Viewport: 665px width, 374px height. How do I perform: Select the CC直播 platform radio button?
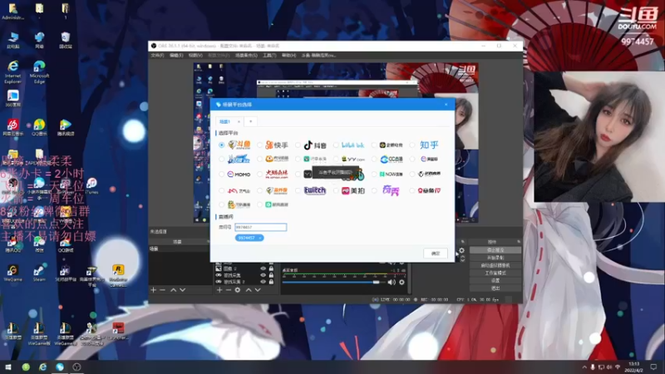(374, 160)
